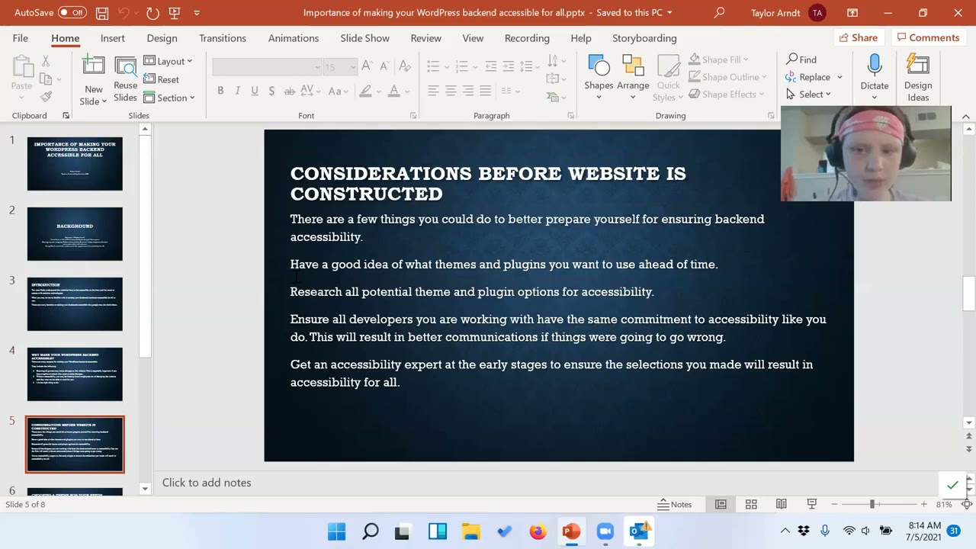Click the Dictate microphone icon

(x=875, y=79)
